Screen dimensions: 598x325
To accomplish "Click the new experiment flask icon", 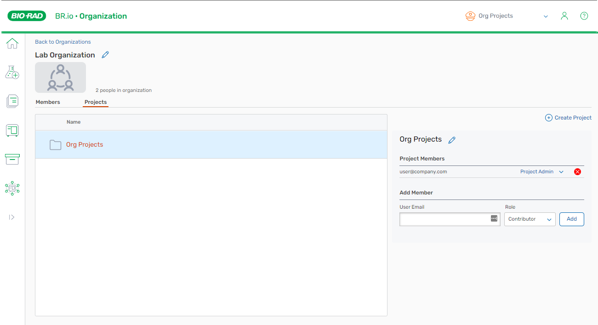I will [12, 72].
